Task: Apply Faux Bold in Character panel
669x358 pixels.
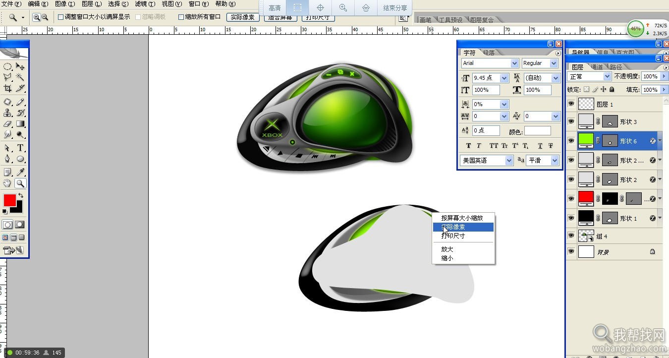Action: point(468,146)
